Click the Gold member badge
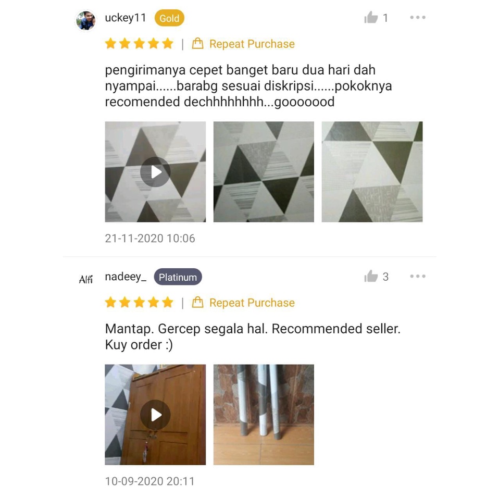Viewport: 499px width, 499px height. click(x=169, y=18)
